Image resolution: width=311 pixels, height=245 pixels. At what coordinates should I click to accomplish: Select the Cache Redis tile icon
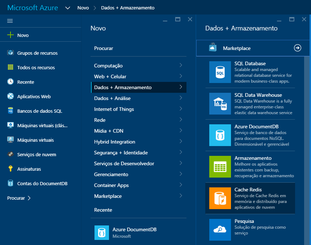coord(221,198)
